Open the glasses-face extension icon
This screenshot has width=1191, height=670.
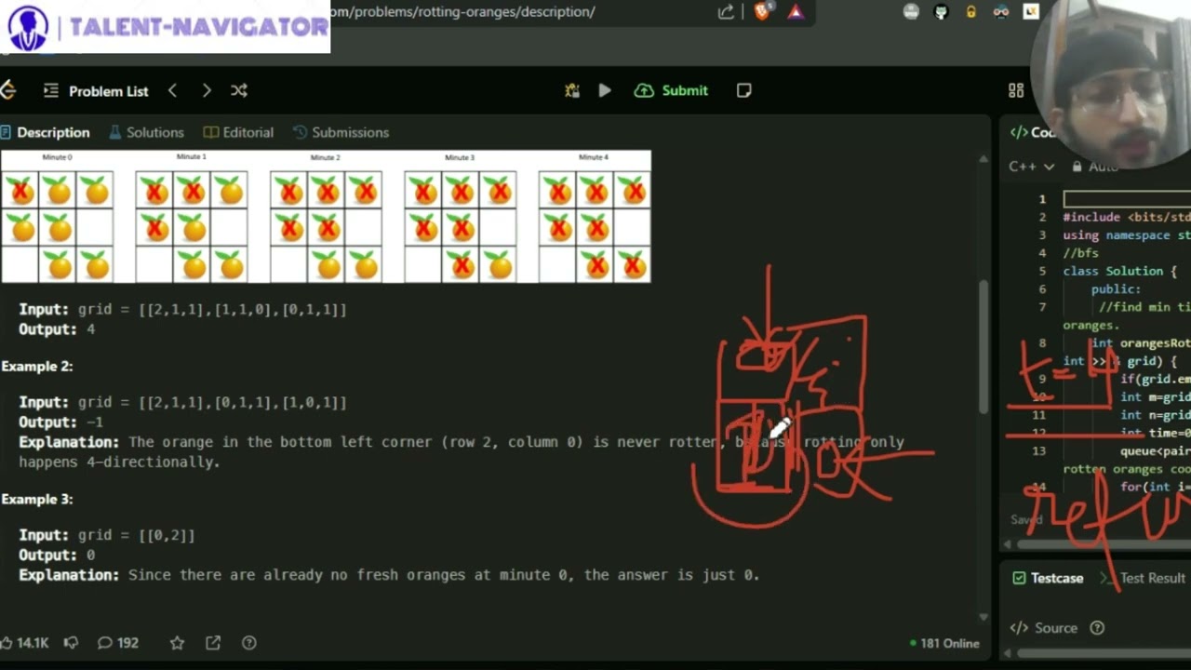coord(1001,12)
